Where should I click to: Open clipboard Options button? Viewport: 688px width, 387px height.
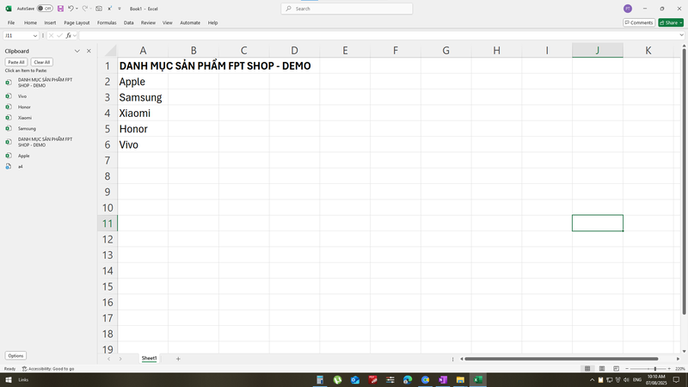click(15, 356)
